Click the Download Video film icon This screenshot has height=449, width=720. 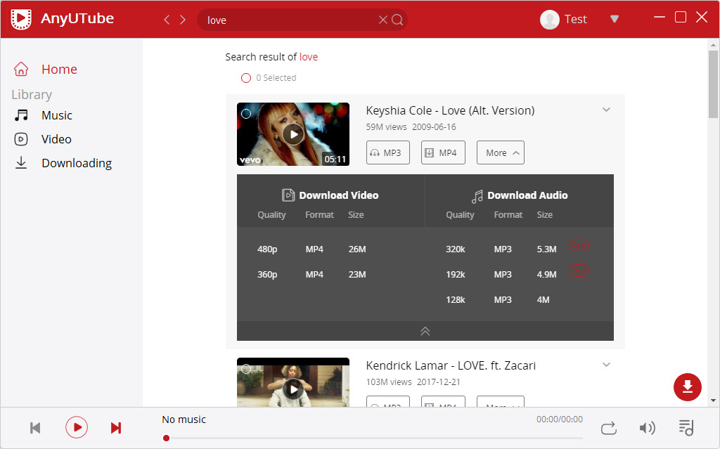[288, 195]
